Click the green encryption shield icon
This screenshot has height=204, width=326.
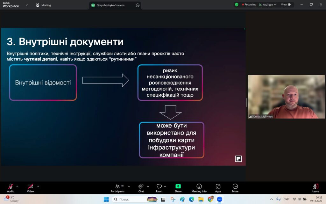pos(237,5)
